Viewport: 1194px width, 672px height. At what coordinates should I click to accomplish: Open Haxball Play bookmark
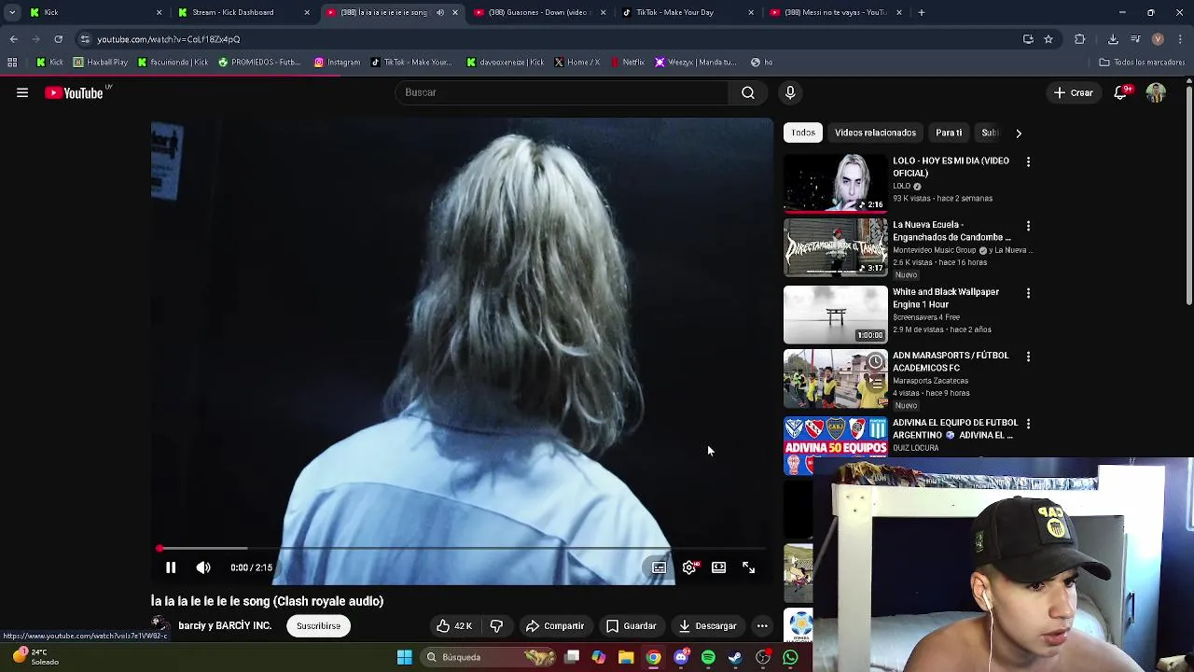pos(100,63)
